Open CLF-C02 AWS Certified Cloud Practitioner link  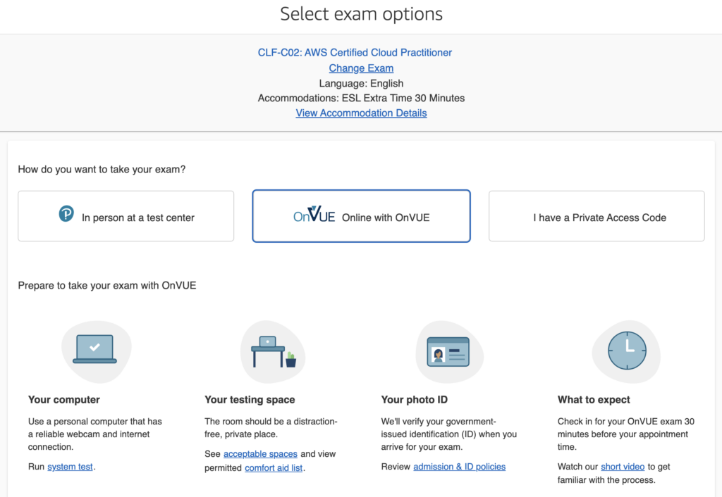pos(355,53)
